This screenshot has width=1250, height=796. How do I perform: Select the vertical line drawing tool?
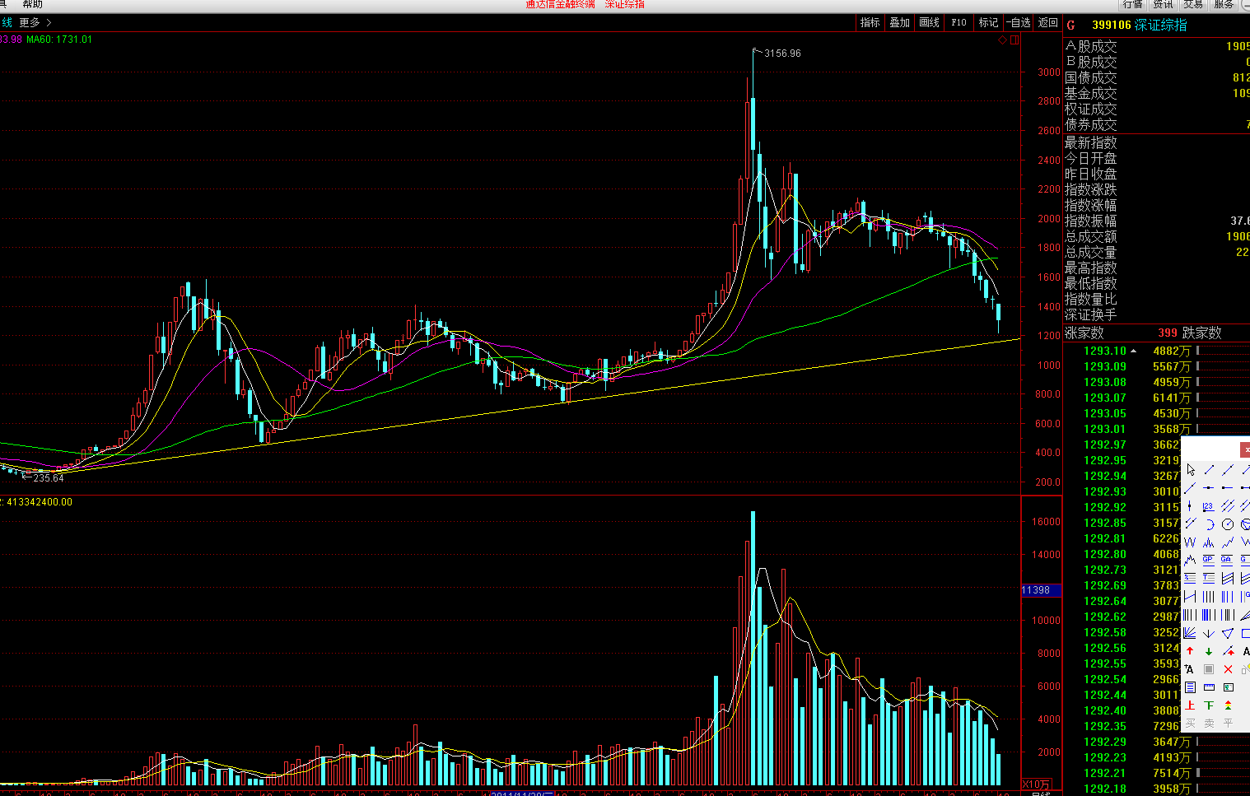(1190, 506)
